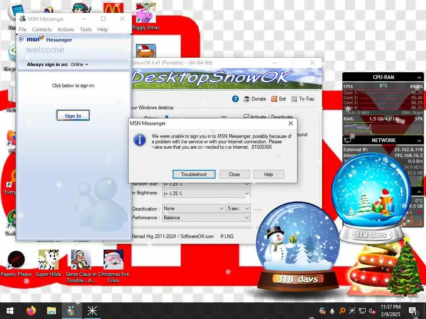
Task: Click the MSN Messenger tray icon
Action: [322, 311]
